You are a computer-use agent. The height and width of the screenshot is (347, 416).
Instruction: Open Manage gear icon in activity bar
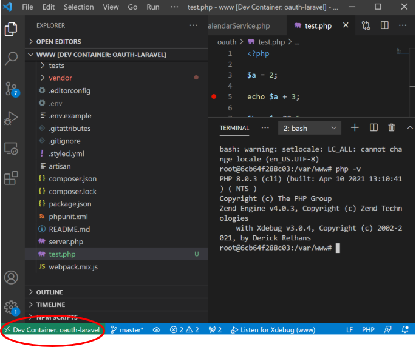(x=12, y=308)
